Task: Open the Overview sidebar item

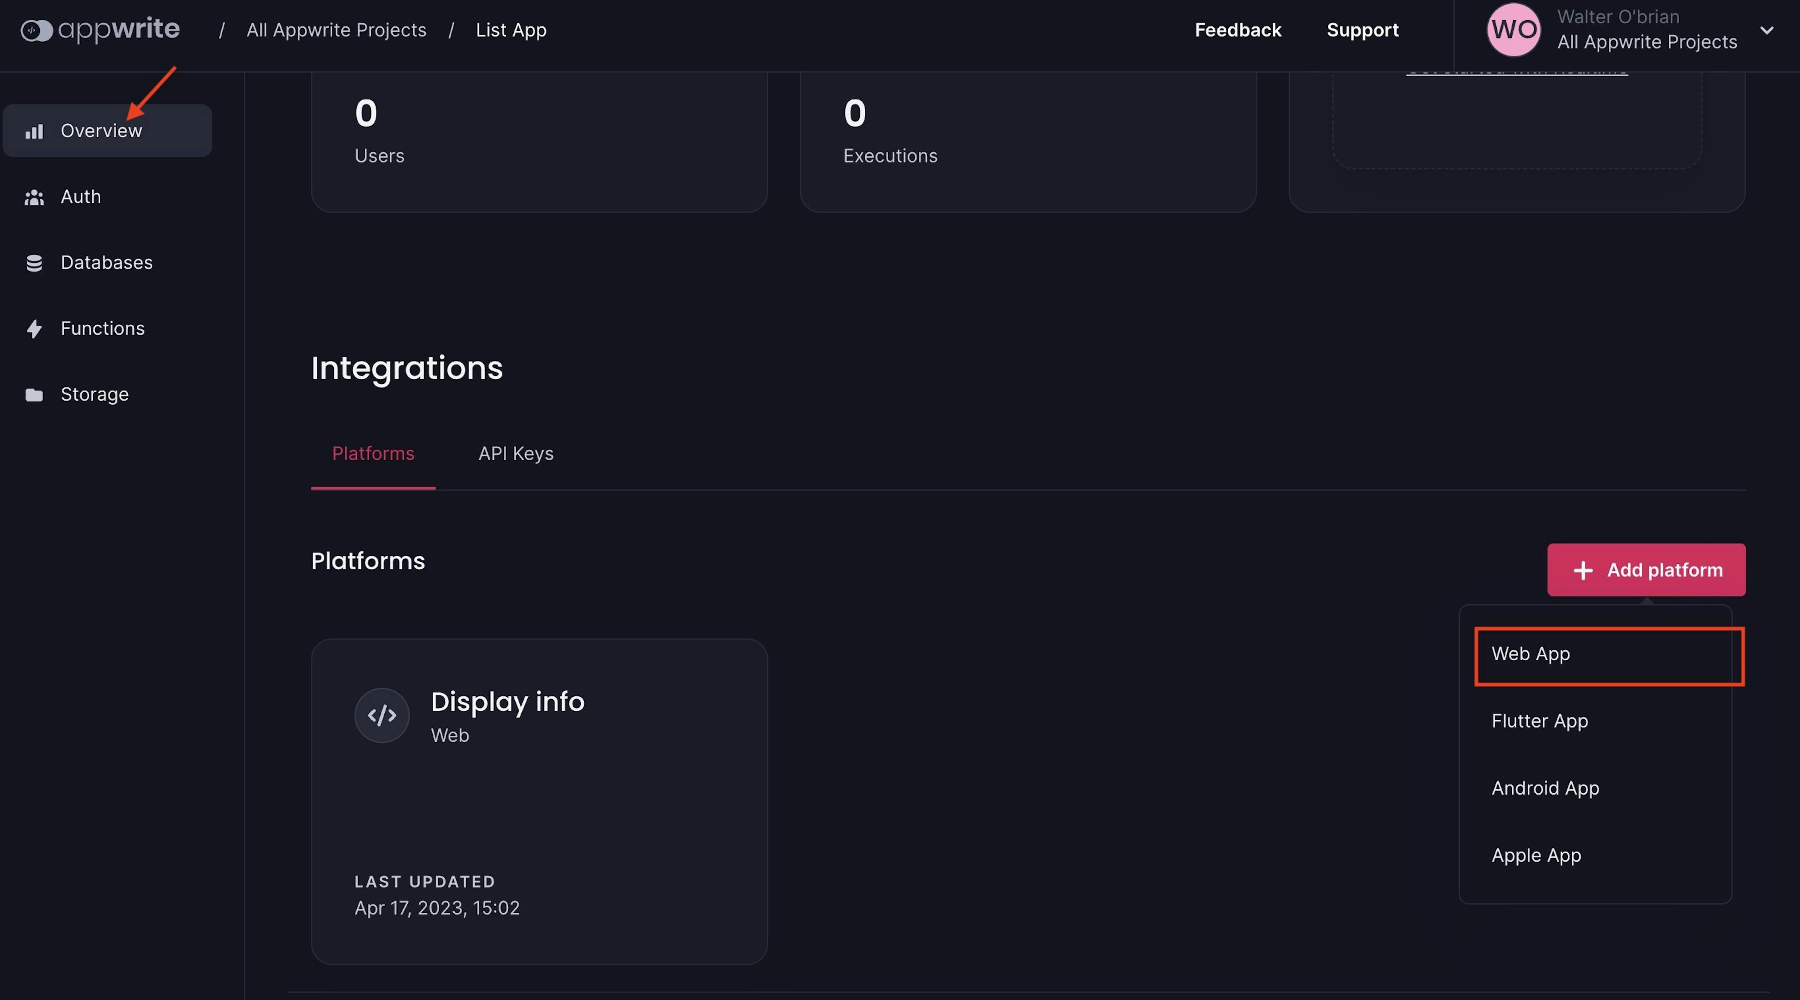Action: [108, 131]
